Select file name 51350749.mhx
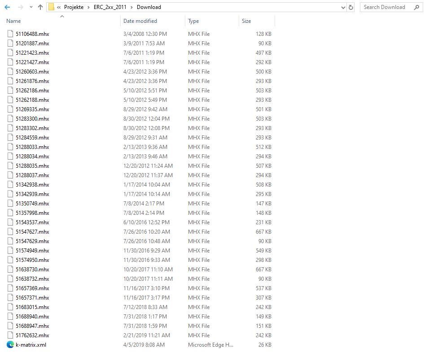This screenshot has height=357, width=429. coord(32,203)
